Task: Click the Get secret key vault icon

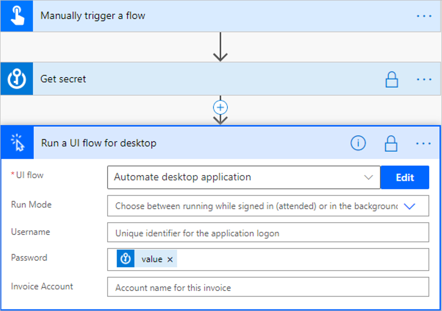Action: coord(17,79)
